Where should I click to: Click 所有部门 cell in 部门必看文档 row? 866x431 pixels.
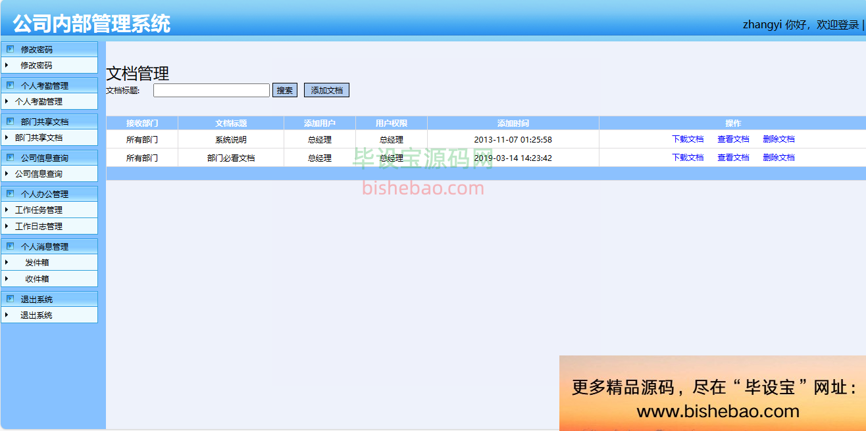142,158
